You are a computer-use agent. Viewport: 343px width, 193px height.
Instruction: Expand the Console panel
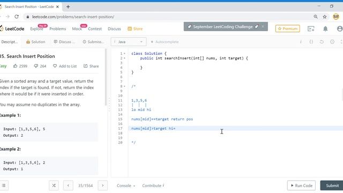click(126, 185)
